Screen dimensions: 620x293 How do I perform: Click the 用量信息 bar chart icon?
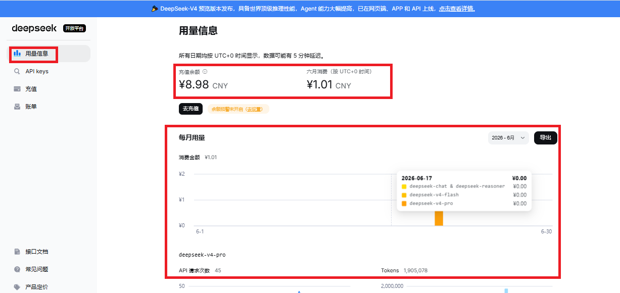point(17,53)
